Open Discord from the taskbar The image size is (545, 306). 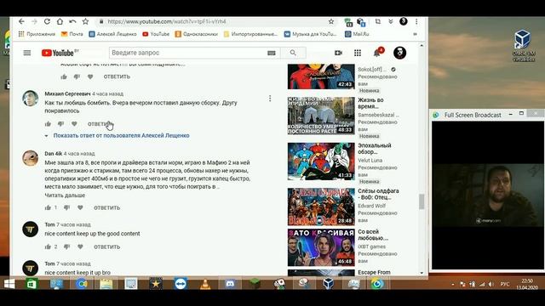point(230,284)
